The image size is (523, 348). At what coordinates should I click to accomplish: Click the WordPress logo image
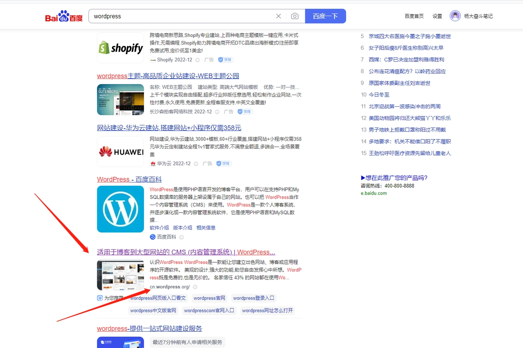120,209
